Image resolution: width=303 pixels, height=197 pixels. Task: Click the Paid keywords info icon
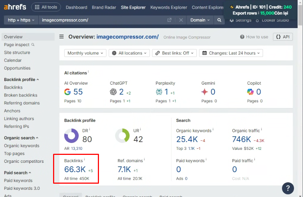pyautogui.click(x=206, y=159)
